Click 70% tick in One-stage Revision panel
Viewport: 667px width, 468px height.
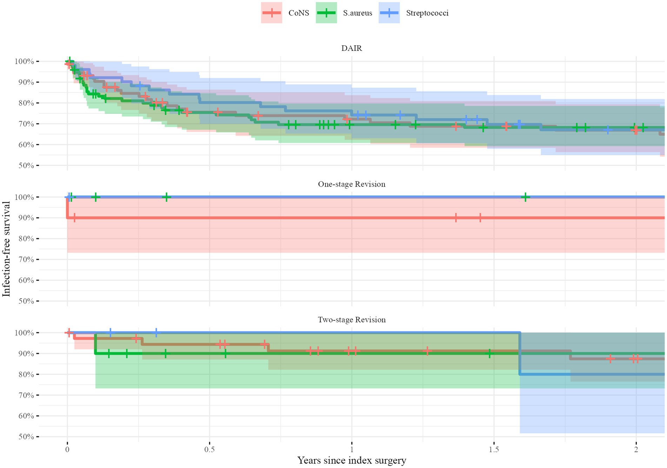click(x=26, y=260)
